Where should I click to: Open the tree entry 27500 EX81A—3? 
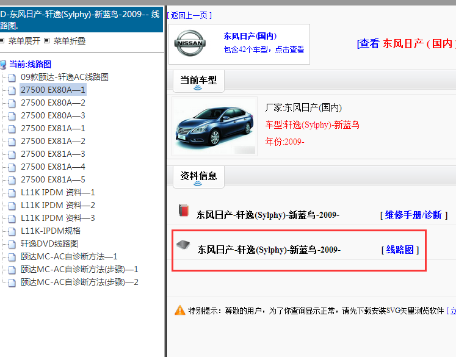pyautogui.click(x=53, y=154)
